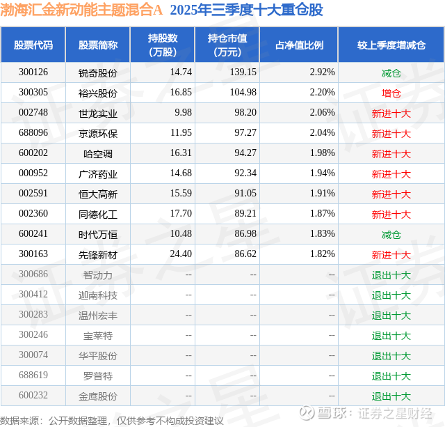
Task: Select stock code 600232
Action: [x=33, y=395]
